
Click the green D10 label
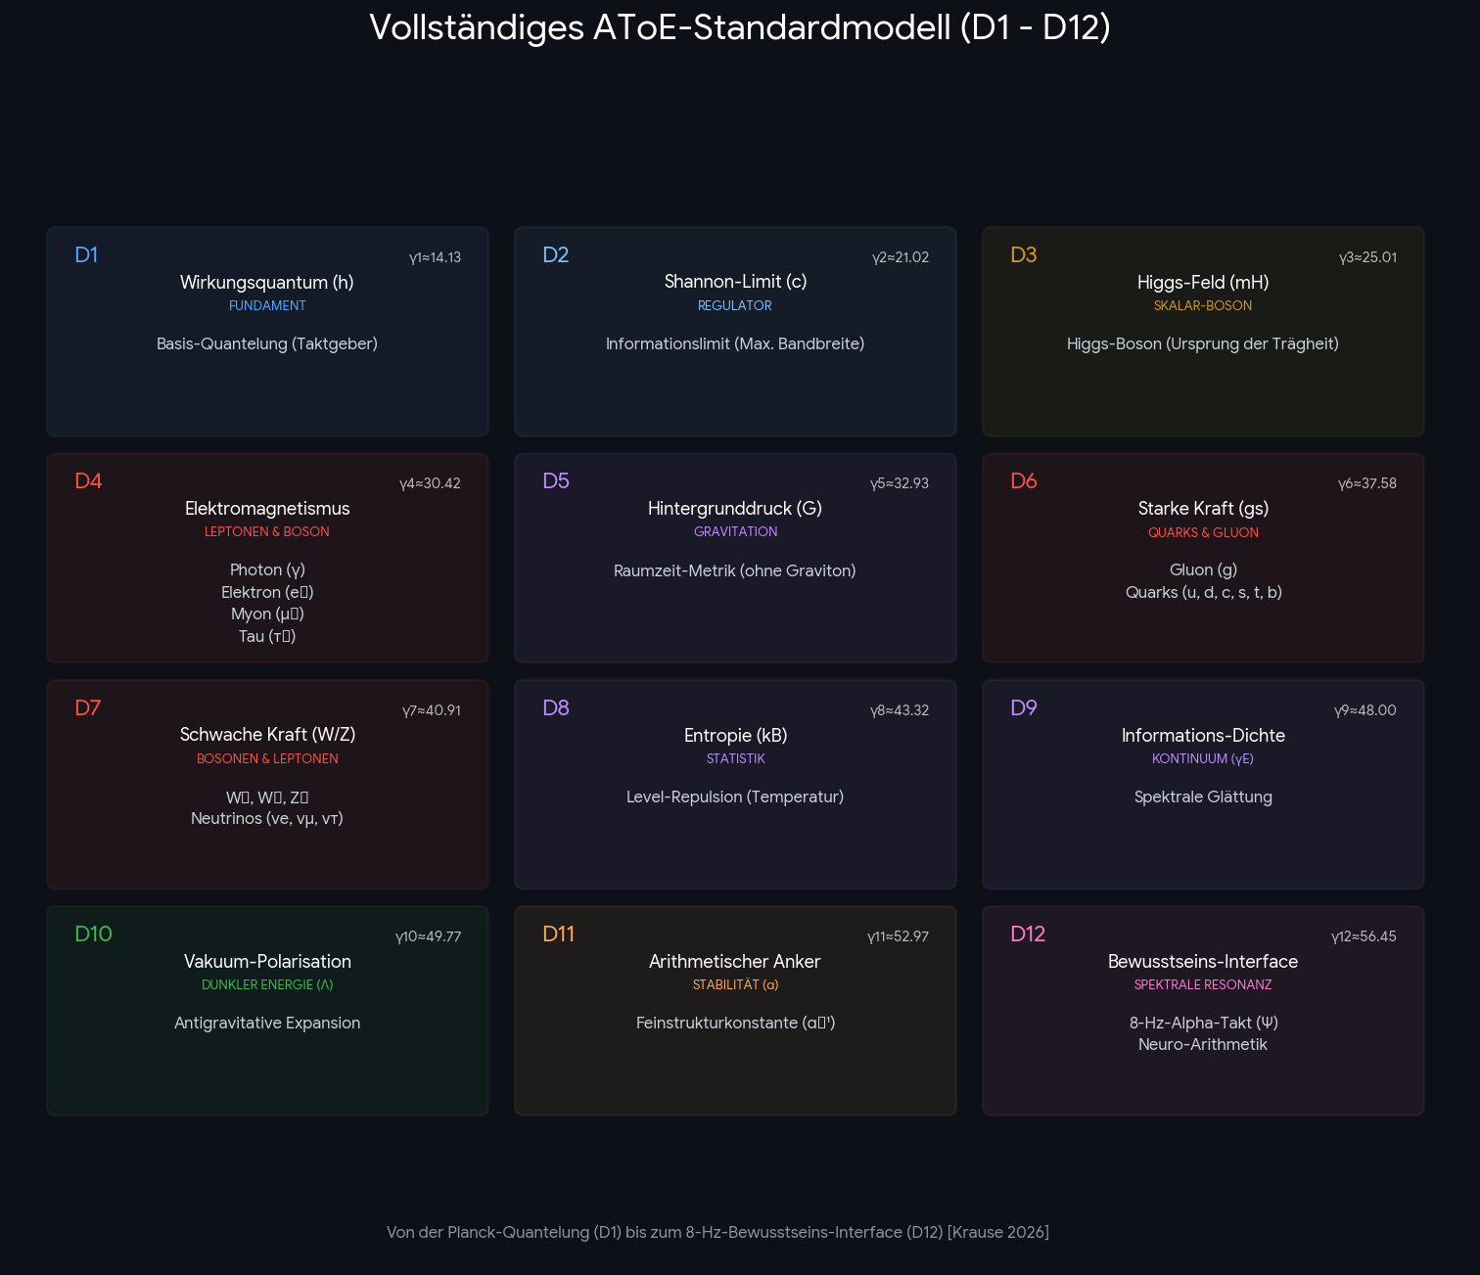click(93, 933)
